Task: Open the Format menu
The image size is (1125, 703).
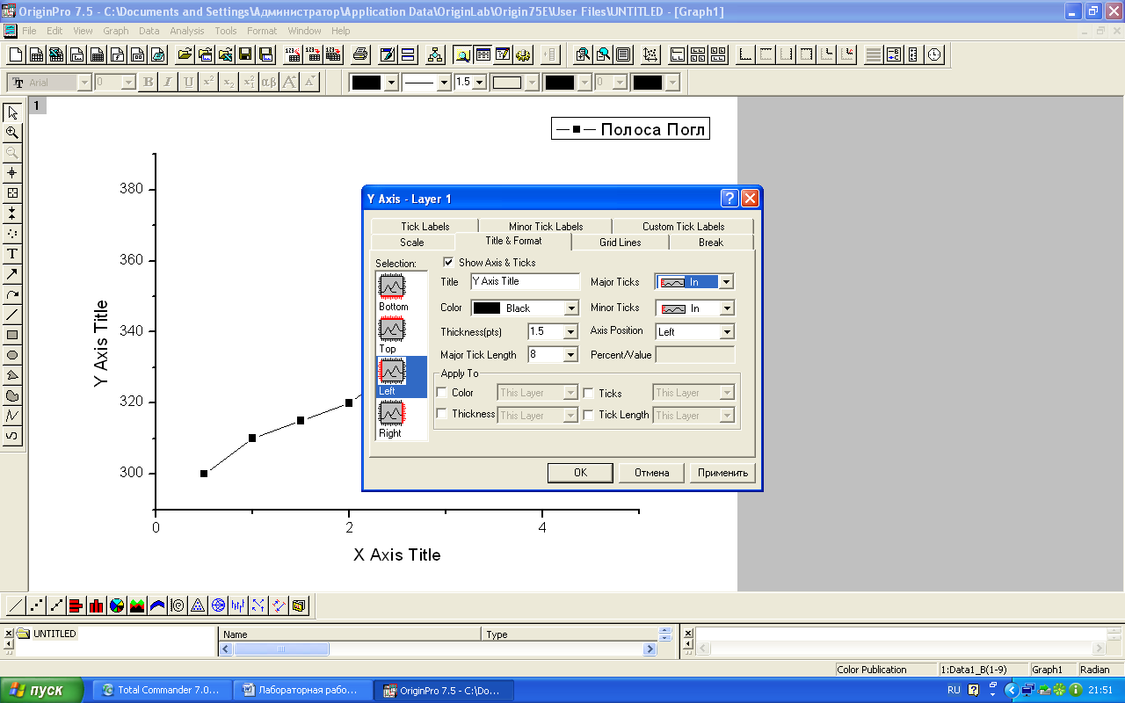Action: tap(262, 31)
